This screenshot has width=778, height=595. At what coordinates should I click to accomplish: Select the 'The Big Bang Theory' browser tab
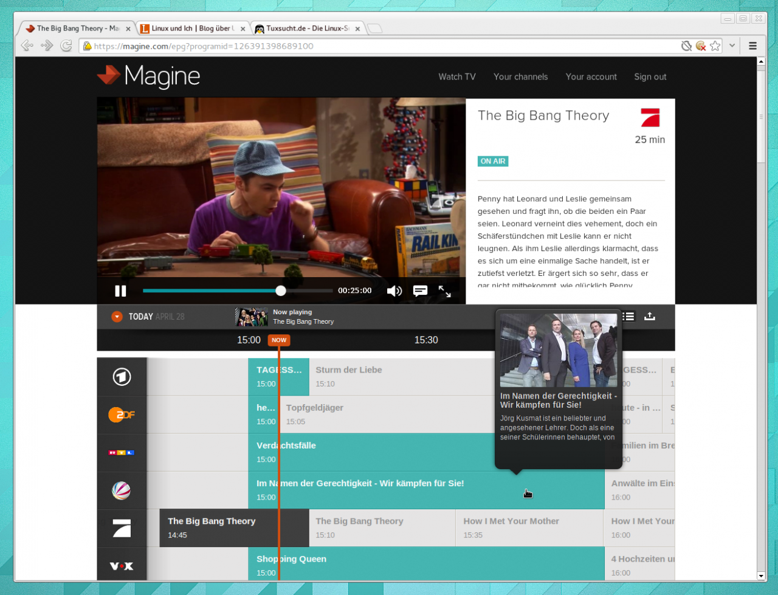pyautogui.click(x=78, y=29)
